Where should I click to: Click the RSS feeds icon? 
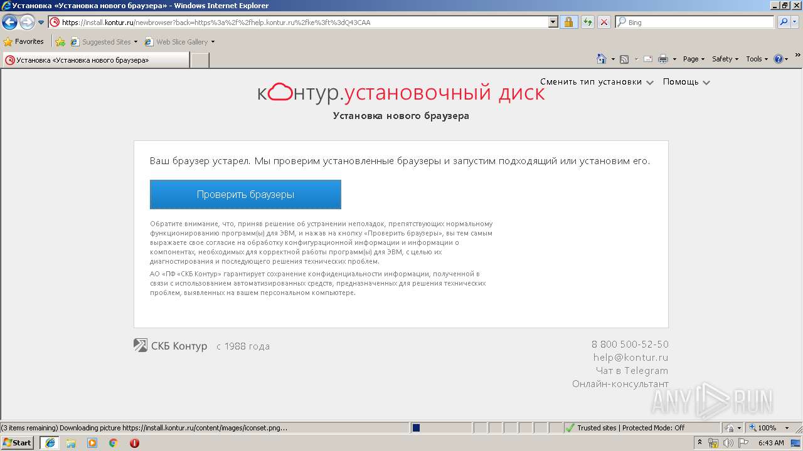click(x=624, y=59)
